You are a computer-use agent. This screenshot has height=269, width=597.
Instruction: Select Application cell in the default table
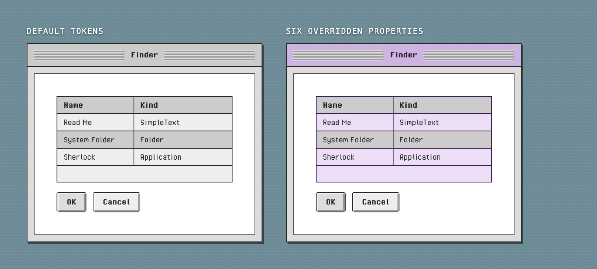pos(183,157)
